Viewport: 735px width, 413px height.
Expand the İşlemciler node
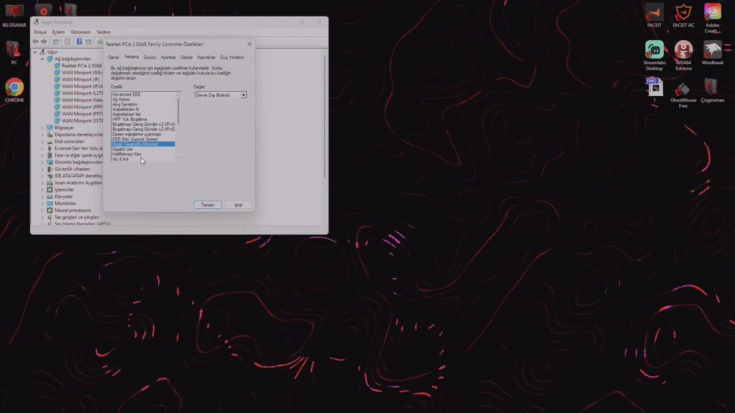point(42,190)
